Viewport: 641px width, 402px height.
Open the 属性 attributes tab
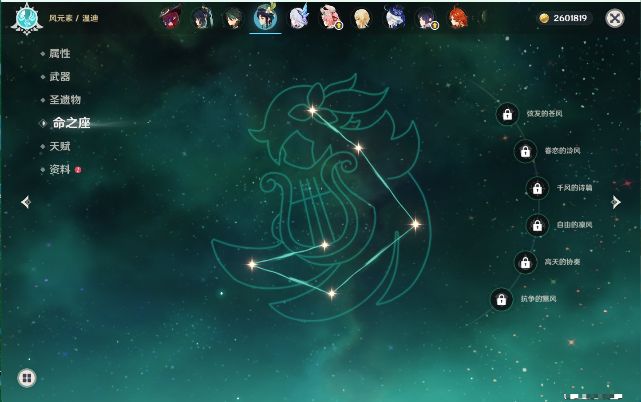(x=59, y=54)
